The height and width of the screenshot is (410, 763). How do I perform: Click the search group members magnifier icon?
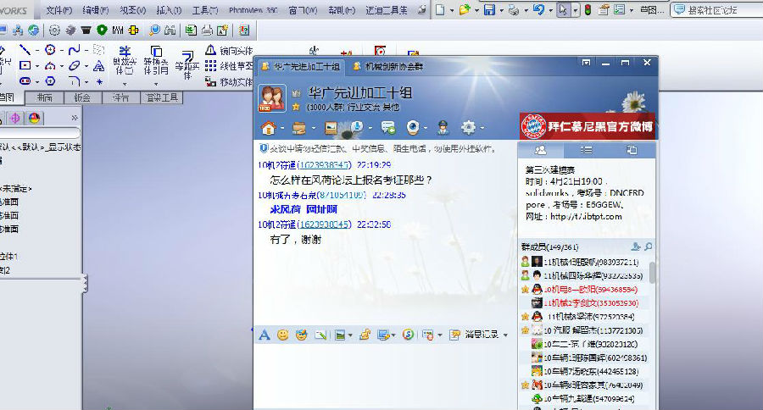click(649, 247)
